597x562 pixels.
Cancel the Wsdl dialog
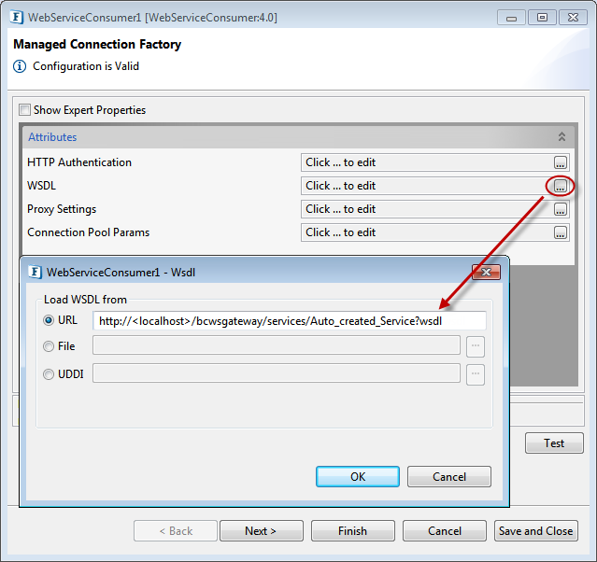(x=448, y=476)
